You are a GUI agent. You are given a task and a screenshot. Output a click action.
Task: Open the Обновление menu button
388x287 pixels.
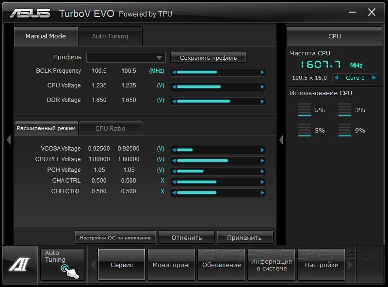222,265
